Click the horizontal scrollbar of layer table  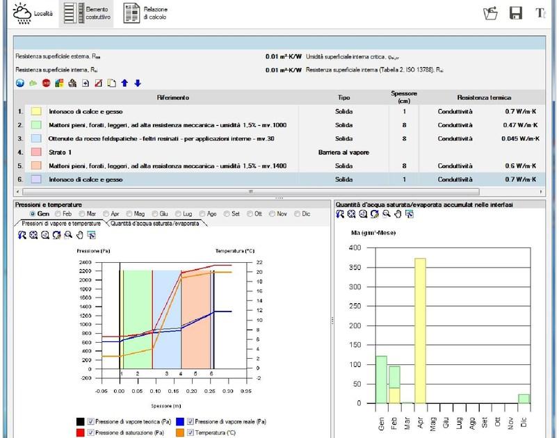[250, 192]
